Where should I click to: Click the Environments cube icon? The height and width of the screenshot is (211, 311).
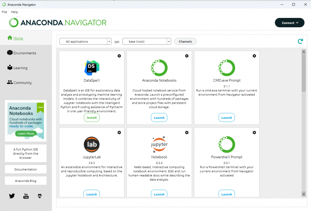[10, 53]
